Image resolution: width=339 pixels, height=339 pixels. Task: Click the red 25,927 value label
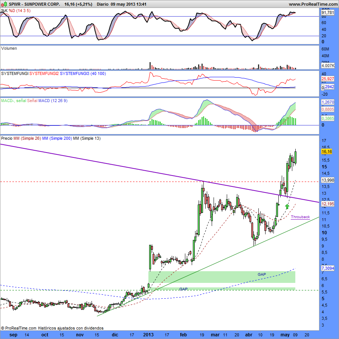tap(328, 79)
